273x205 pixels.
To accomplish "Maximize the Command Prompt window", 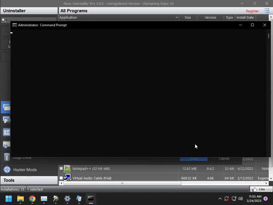I will (x=252, y=25).
